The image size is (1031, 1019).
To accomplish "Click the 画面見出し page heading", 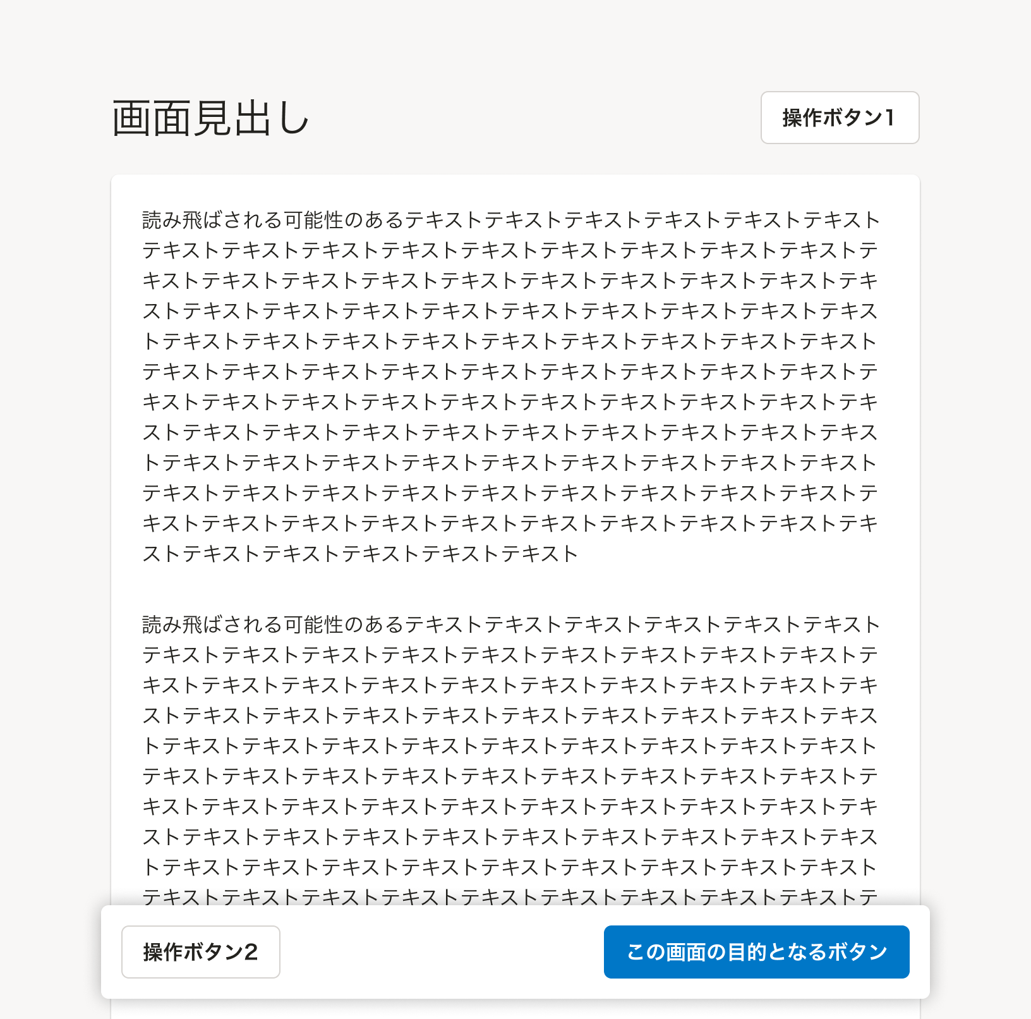I will pyautogui.click(x=211, y=118).
